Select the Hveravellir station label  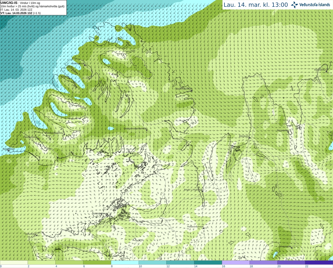285,246
